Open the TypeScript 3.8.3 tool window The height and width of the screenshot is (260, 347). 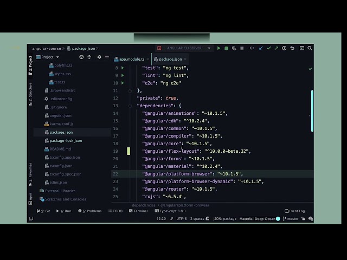(x=170, y=211)
